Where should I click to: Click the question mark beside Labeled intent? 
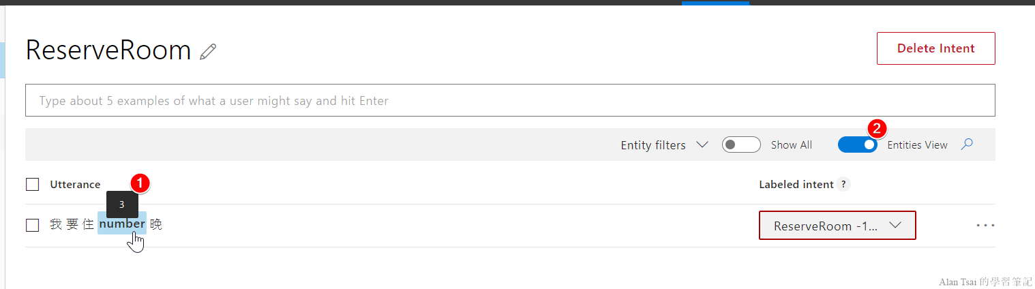844,185
